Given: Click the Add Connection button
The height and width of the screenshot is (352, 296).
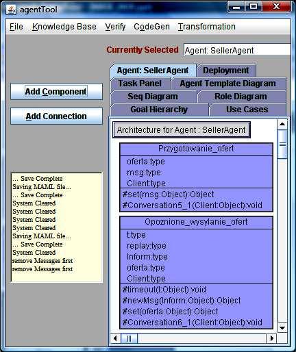Looking at the screenshot, I should [56, 116].
